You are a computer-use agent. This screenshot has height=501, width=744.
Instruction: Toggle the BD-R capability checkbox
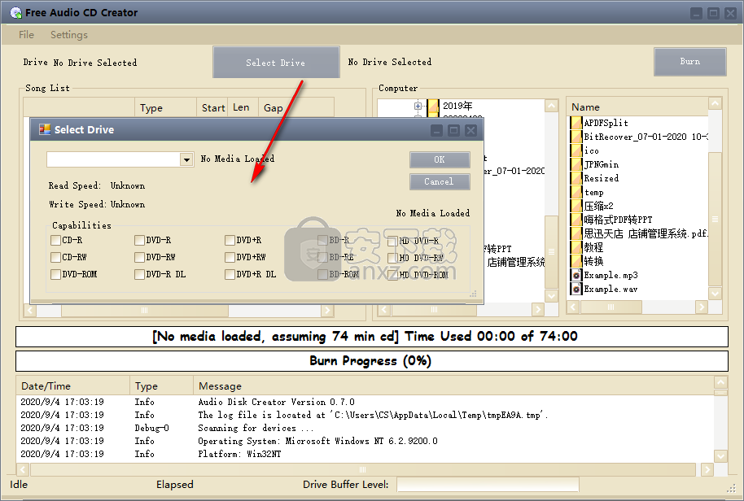click(322, 240)
